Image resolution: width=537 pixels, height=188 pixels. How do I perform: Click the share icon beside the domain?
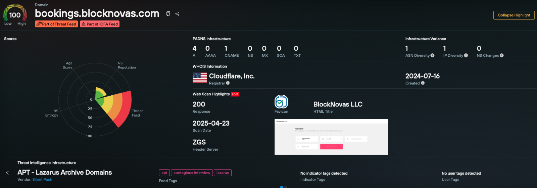177,14
